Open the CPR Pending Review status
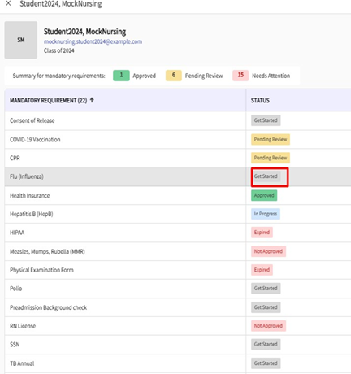 [271, 158]
